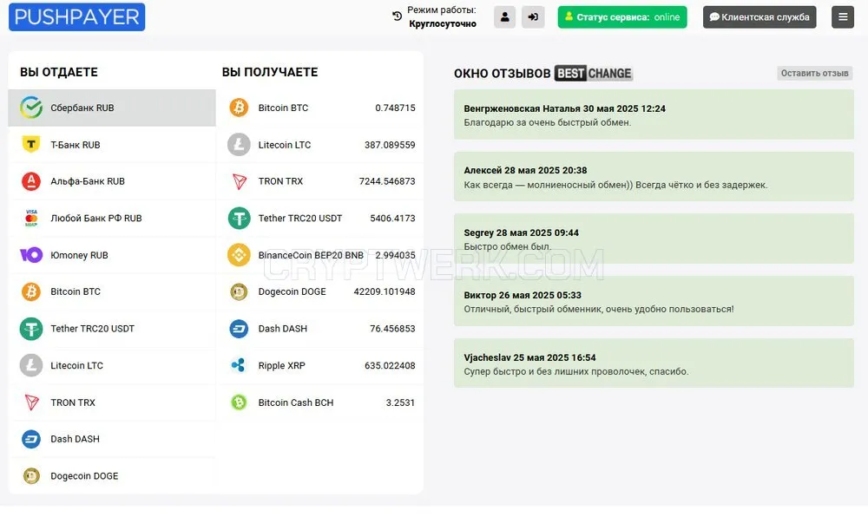868x530 pixels.
Task: Click the Круглосуточно working mode text
Action: pyautogui.click(x=443, y=23)
